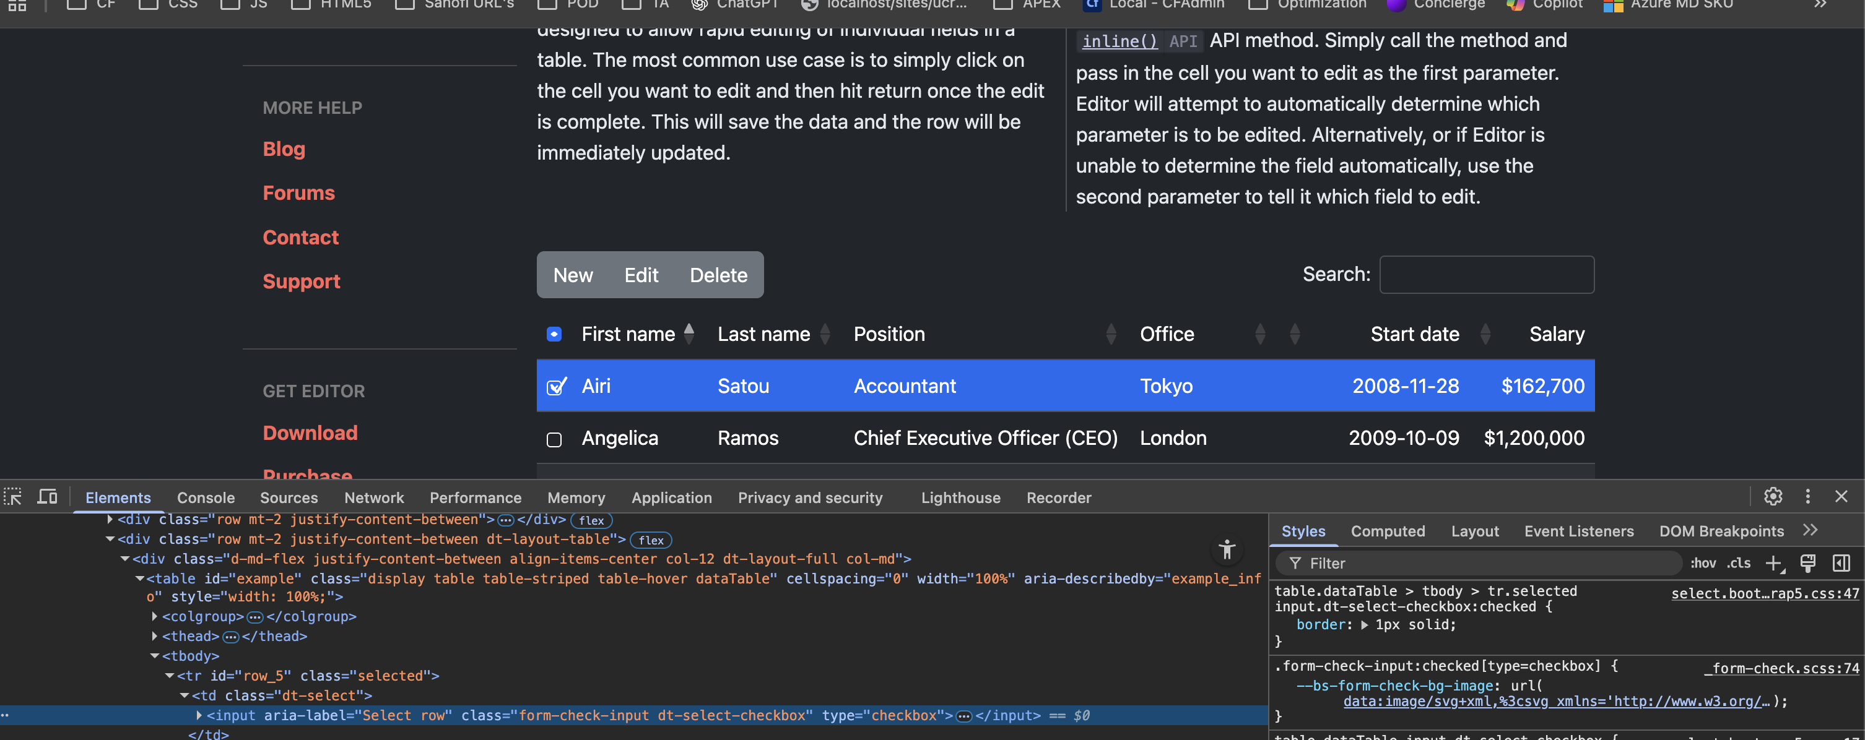The width and height of the screenshot is (1865, 740).
Task: Open the Forums sidebar link
Action: [298, 193]
